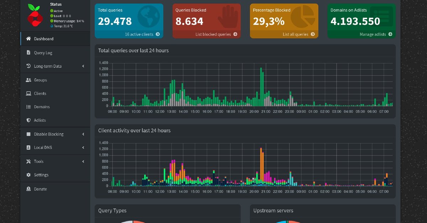Expand the Tools submenu
Image resolution: width=427 pixels, height=223 pixels.
83,161
